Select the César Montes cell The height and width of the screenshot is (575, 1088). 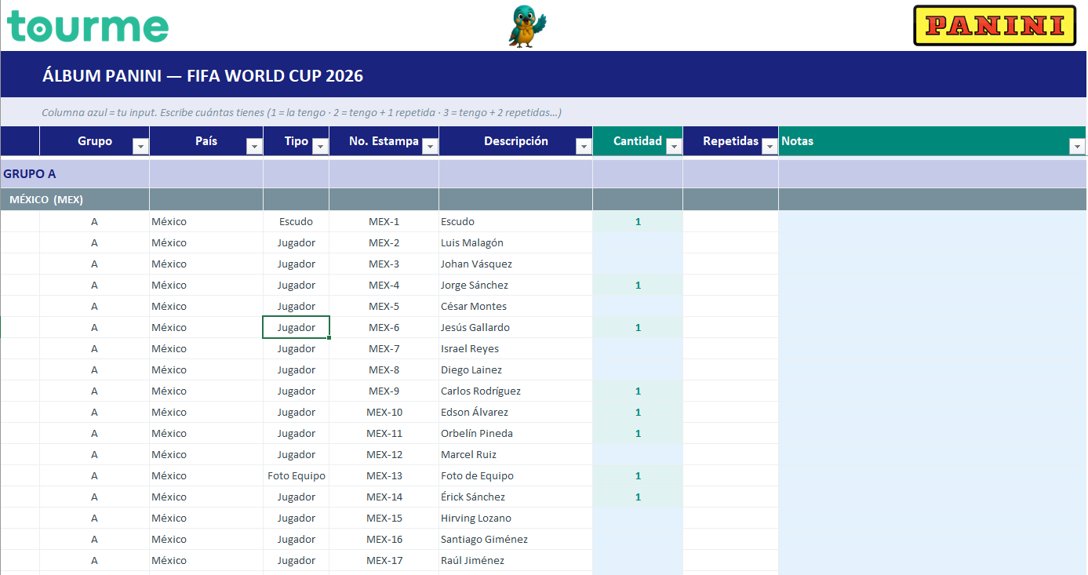(x=515, y=307)
